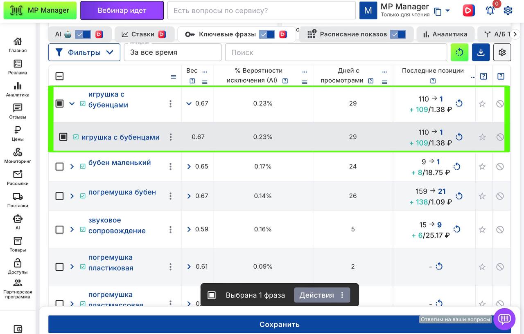Toggle the Расписание показов switch
Image resolution: width=524 pixels, height=334 pixels.
click(x=398, y=34)
